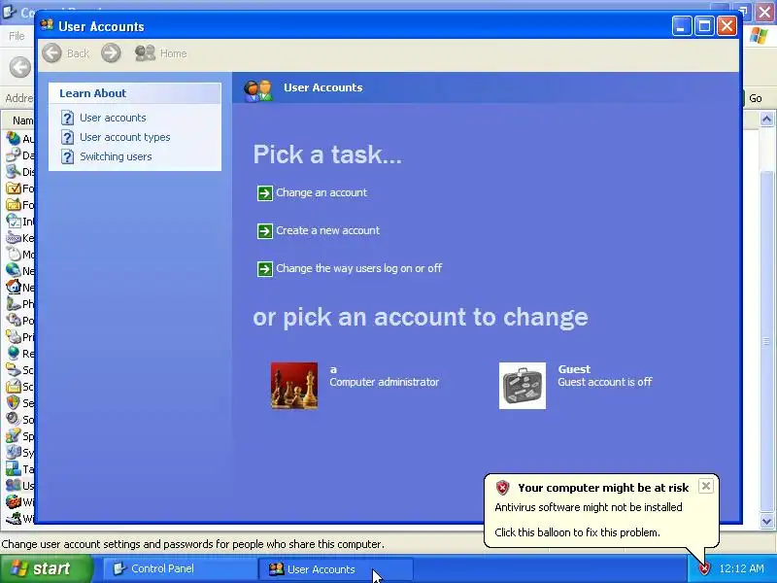Viewport: 777px width, 583px height.
Task: Select the Guest account suitcase picture
Action: tap(523, 385)
